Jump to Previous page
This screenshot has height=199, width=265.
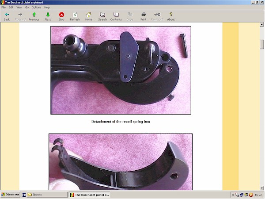(x=34, y=16)
